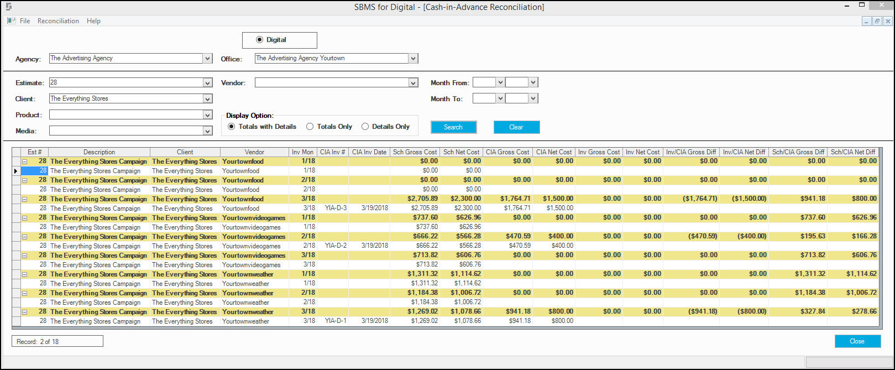Screen dimensions: 895x370
Task: Collapse the Yourtownweather 3/18 total row
Action: [25, 312]
